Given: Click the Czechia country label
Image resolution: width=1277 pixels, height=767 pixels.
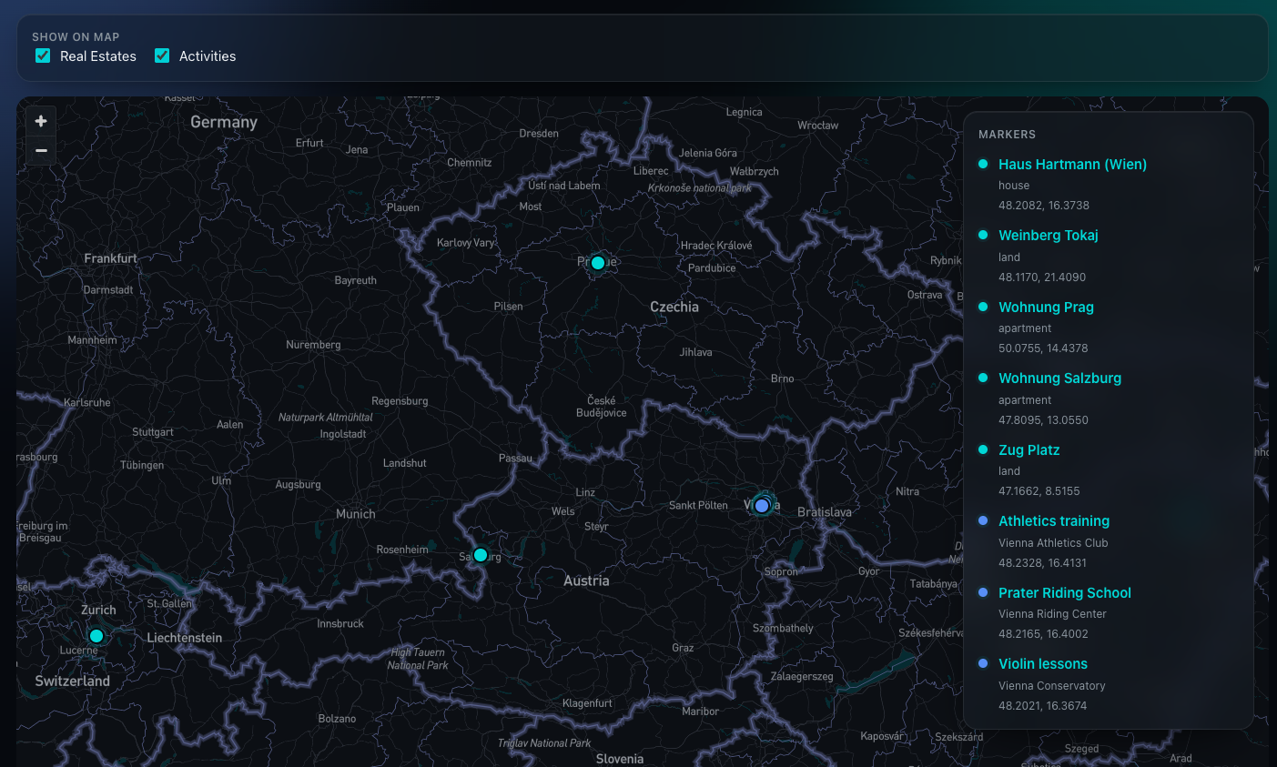Looking at the screenshot, I should tap(674, 308).
